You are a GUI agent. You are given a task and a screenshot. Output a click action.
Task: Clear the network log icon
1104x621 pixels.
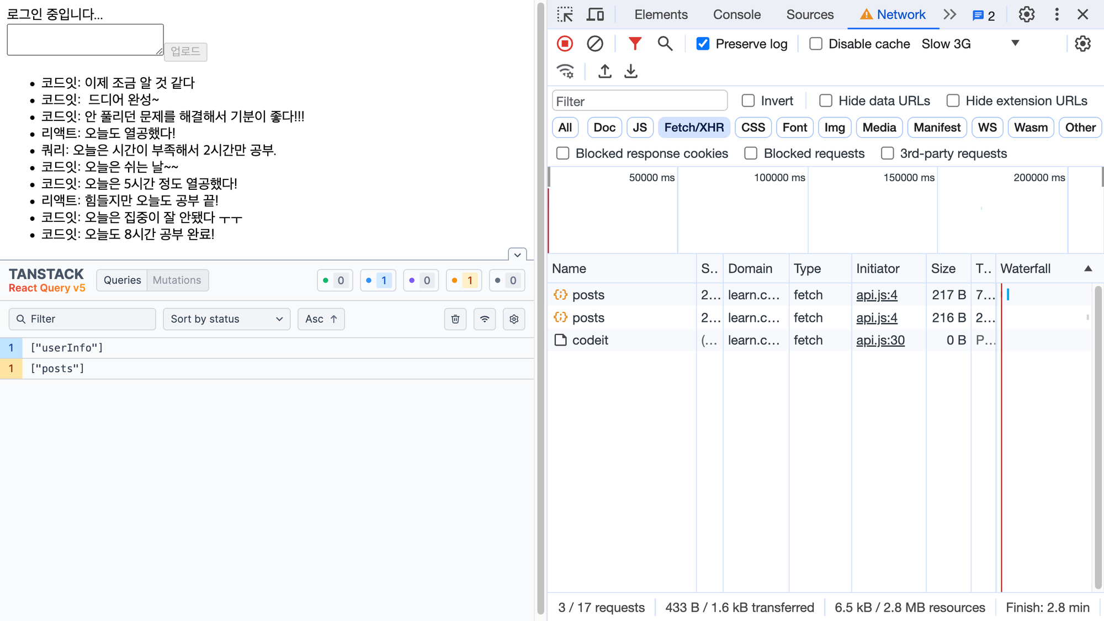pyautogui.click(x=595, y=44)
